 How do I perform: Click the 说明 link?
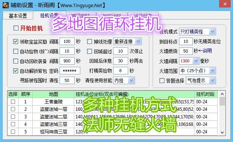(x=207, y=51)
